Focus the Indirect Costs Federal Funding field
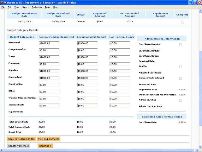This screenshot has width=202, height=152. (x=49, y=106)
